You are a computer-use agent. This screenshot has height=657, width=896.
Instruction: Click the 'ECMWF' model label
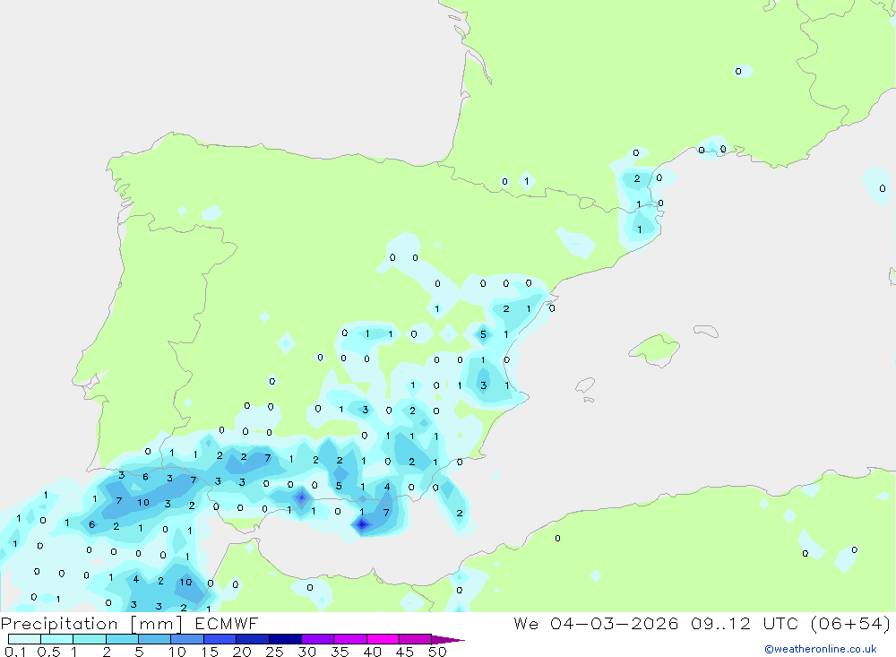tap(227, 623)
